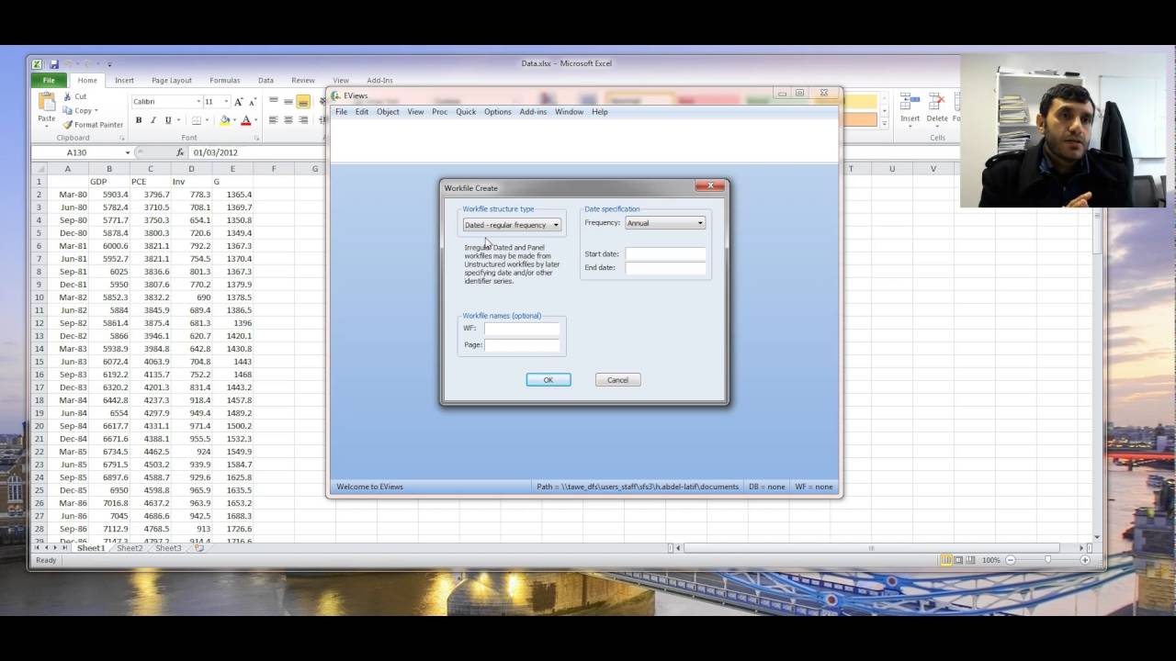Click the Excel zoom slider handle
This screenshot has height=661, width=1176.
point(1047,560)
